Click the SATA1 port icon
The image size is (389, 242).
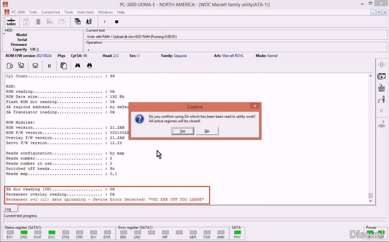11,22
